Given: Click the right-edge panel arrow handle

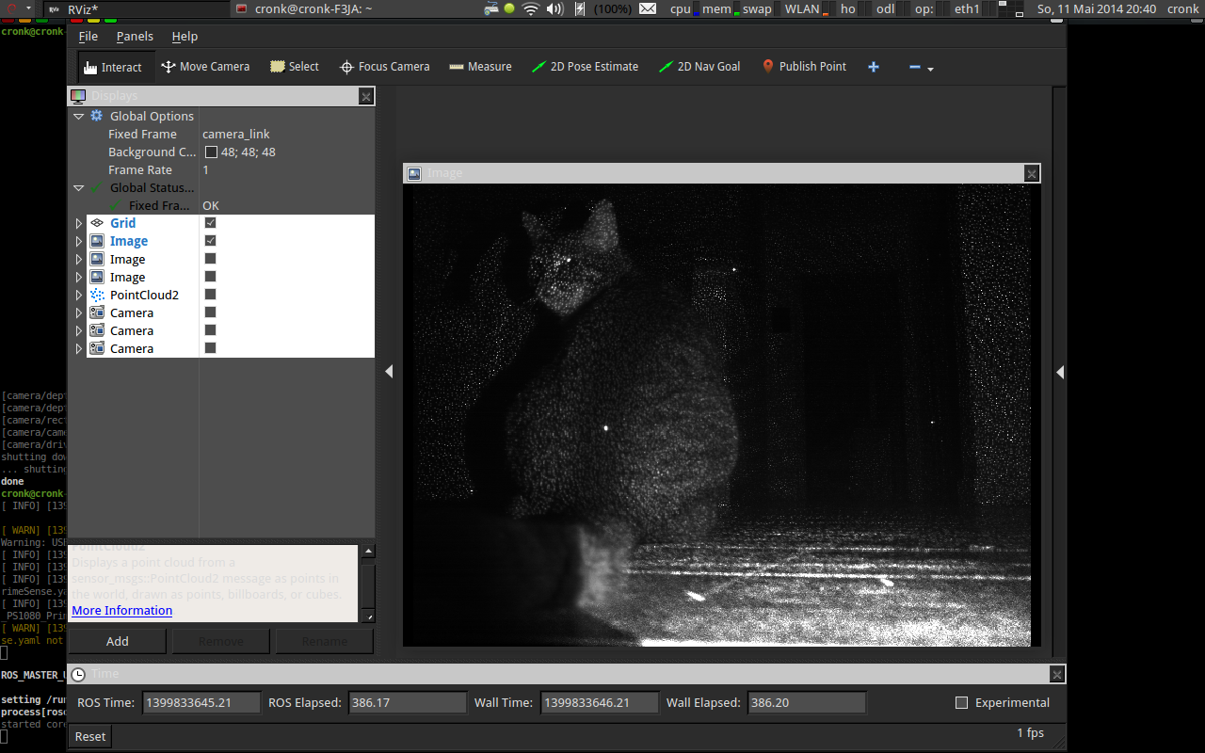Looking at the screenshot, I should (1060, 372).
